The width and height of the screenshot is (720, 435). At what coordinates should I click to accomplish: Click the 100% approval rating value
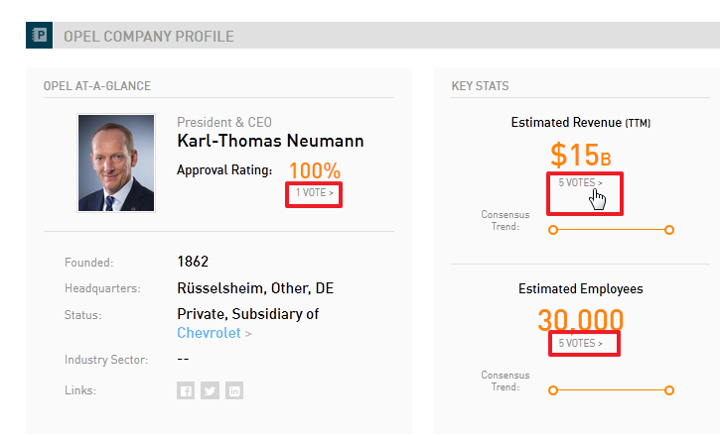coord(315,171)
